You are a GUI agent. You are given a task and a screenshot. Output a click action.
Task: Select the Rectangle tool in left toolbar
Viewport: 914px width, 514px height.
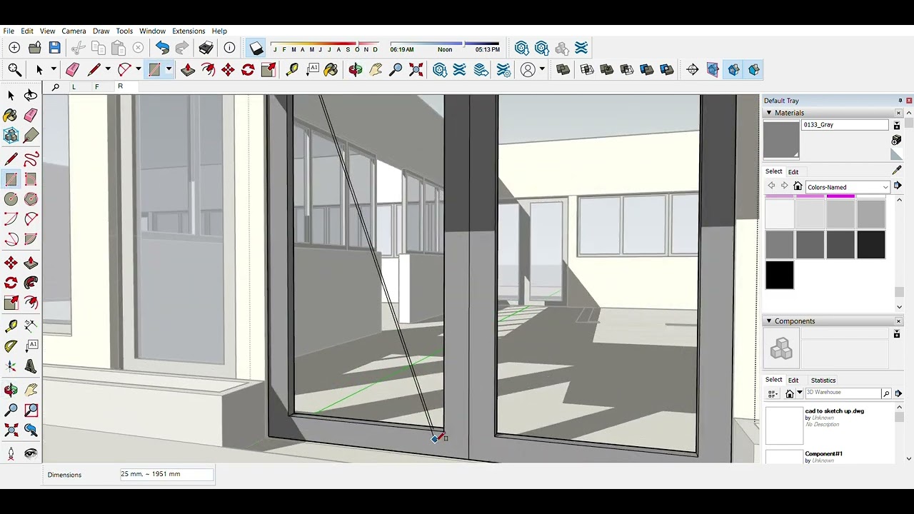pos(11,179)
